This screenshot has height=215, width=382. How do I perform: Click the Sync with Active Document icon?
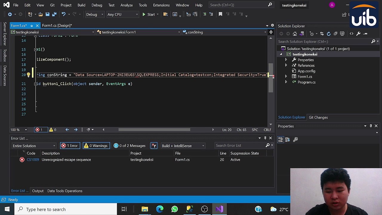pos(322,34)
